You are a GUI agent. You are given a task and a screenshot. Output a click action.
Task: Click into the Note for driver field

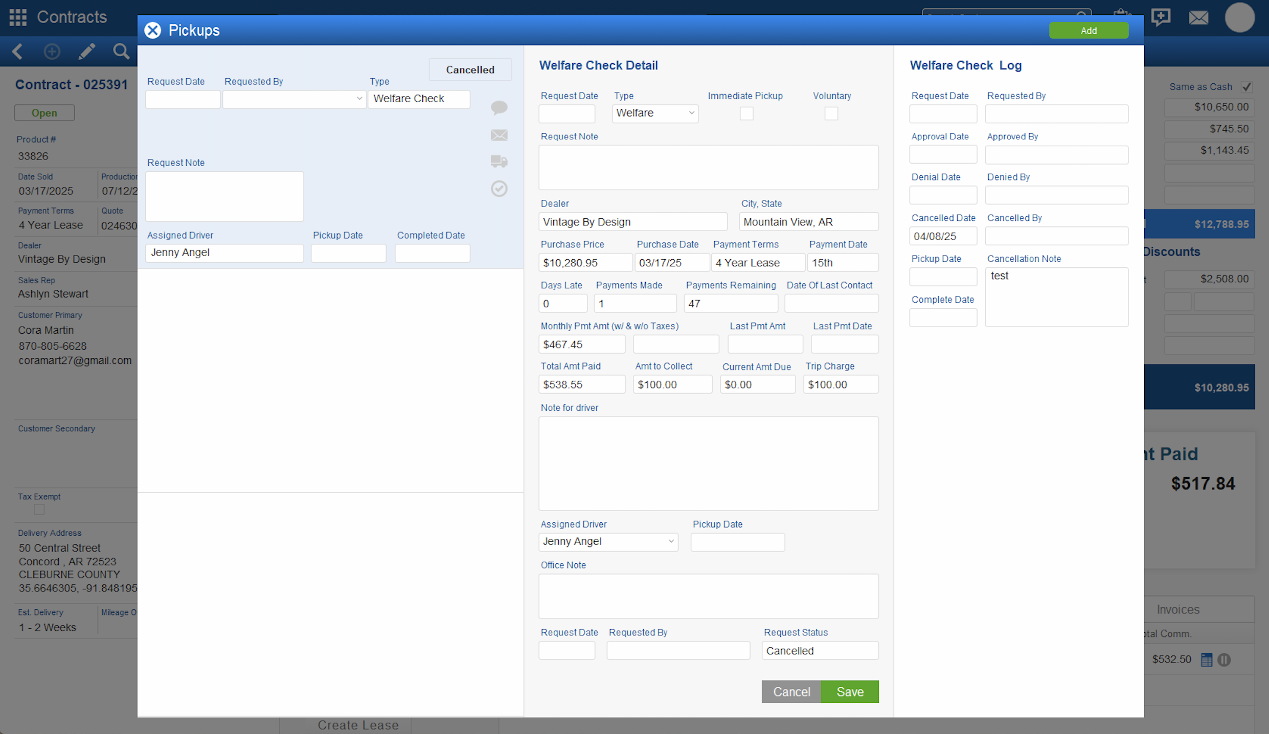708,463
